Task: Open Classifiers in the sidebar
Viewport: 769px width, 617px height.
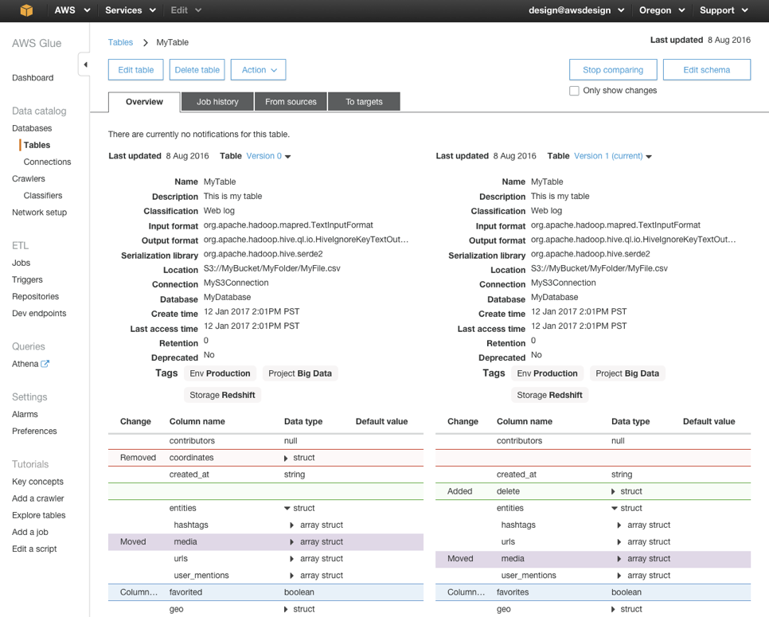Action: tap(43, 196)
